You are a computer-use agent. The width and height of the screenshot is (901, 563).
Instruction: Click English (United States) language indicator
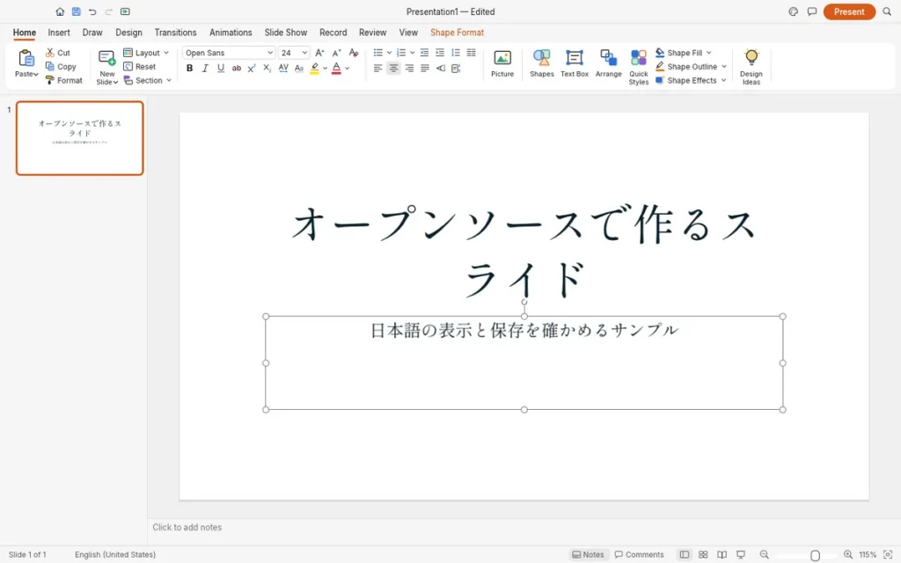pyautogui.click(x=115, y=554)
